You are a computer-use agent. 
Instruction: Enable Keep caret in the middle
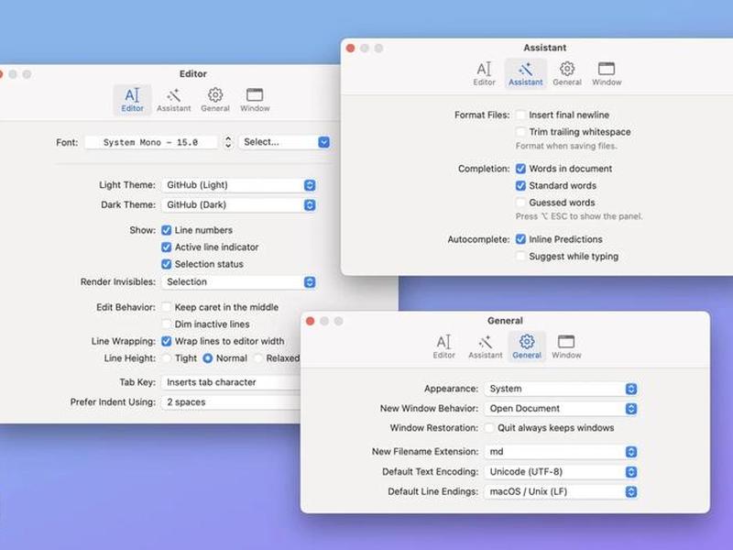[166, 307]
